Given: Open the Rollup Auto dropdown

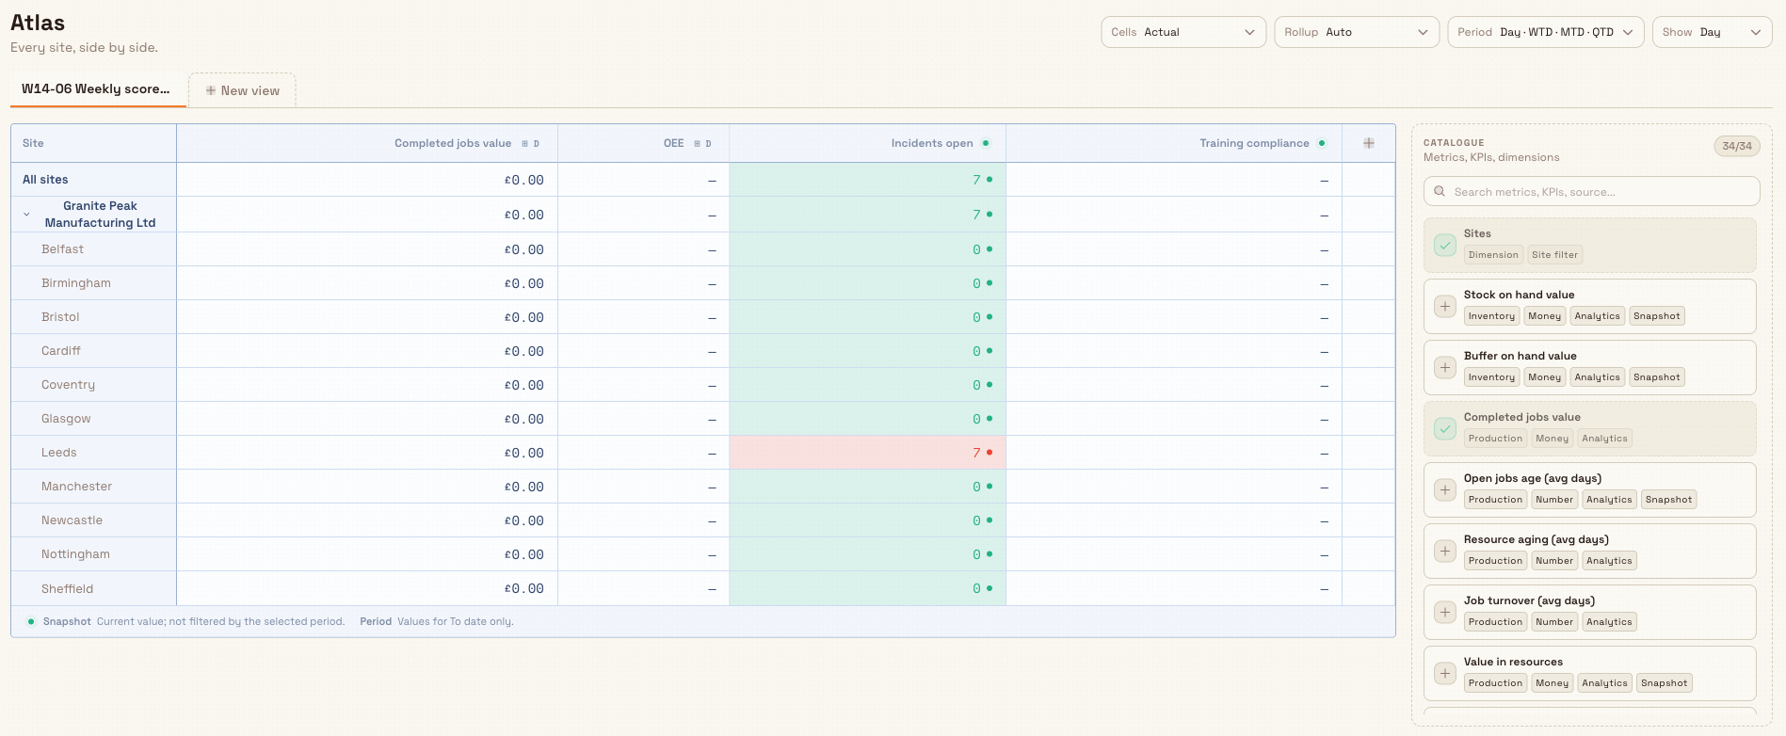Looking at the screenshot, I should [x=1357, y=32].
